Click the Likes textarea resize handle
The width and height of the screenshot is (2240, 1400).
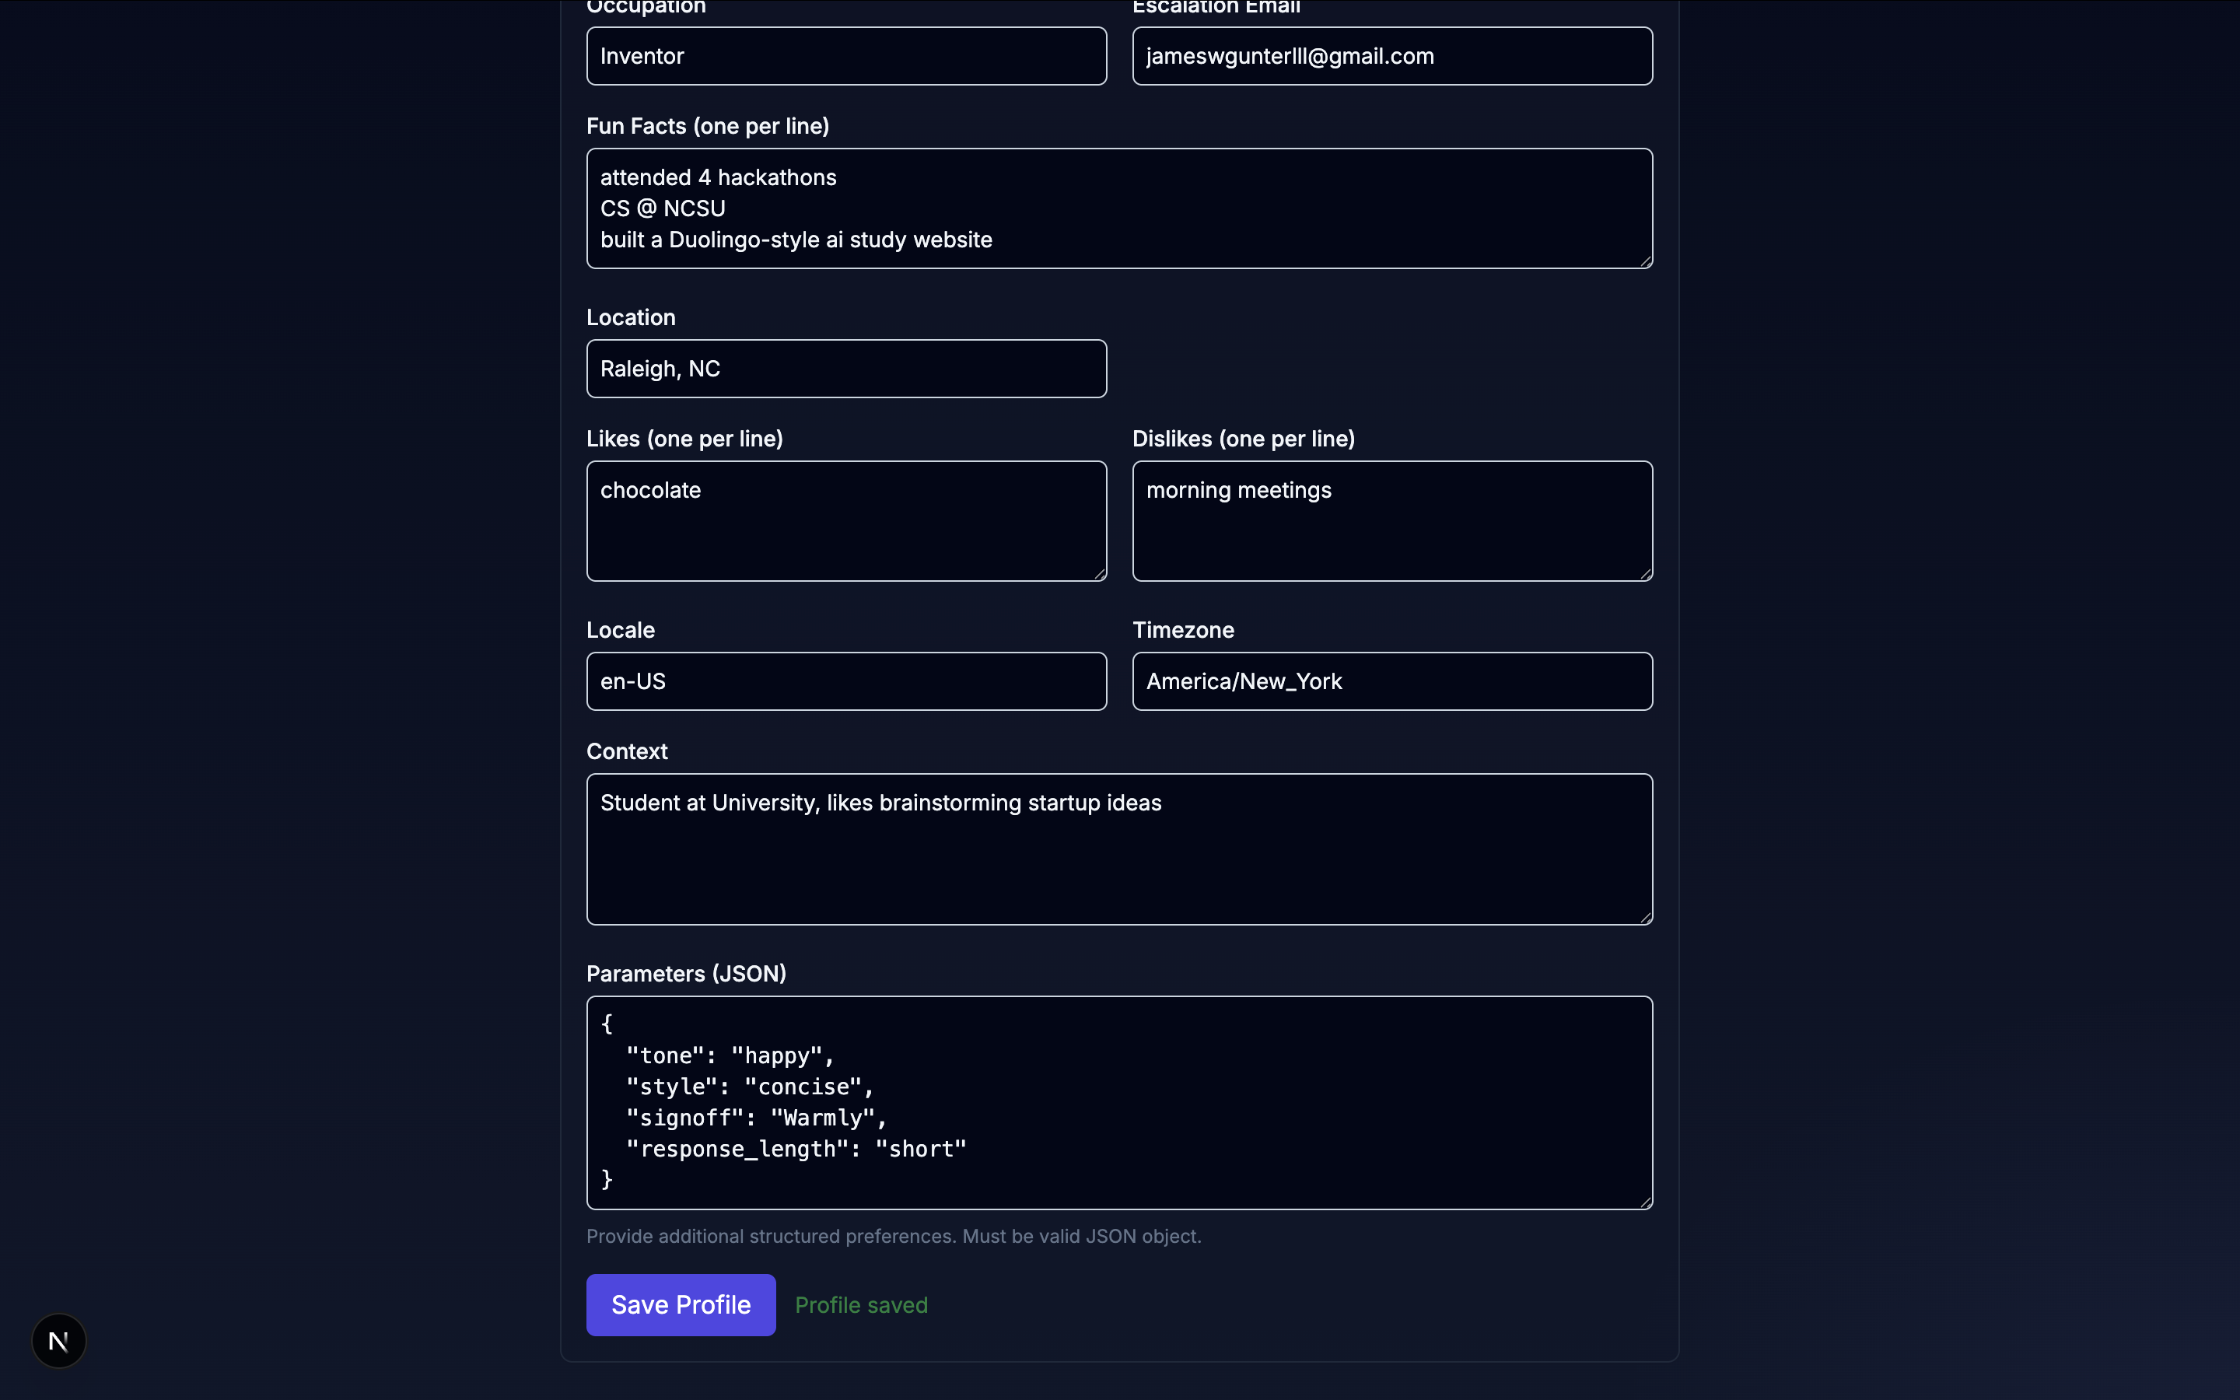(1099, 574)
